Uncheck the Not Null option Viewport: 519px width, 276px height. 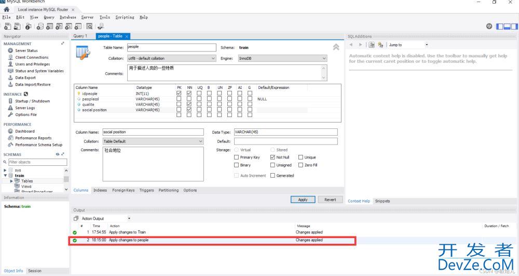pyautogui.click(x=272, y=157)
